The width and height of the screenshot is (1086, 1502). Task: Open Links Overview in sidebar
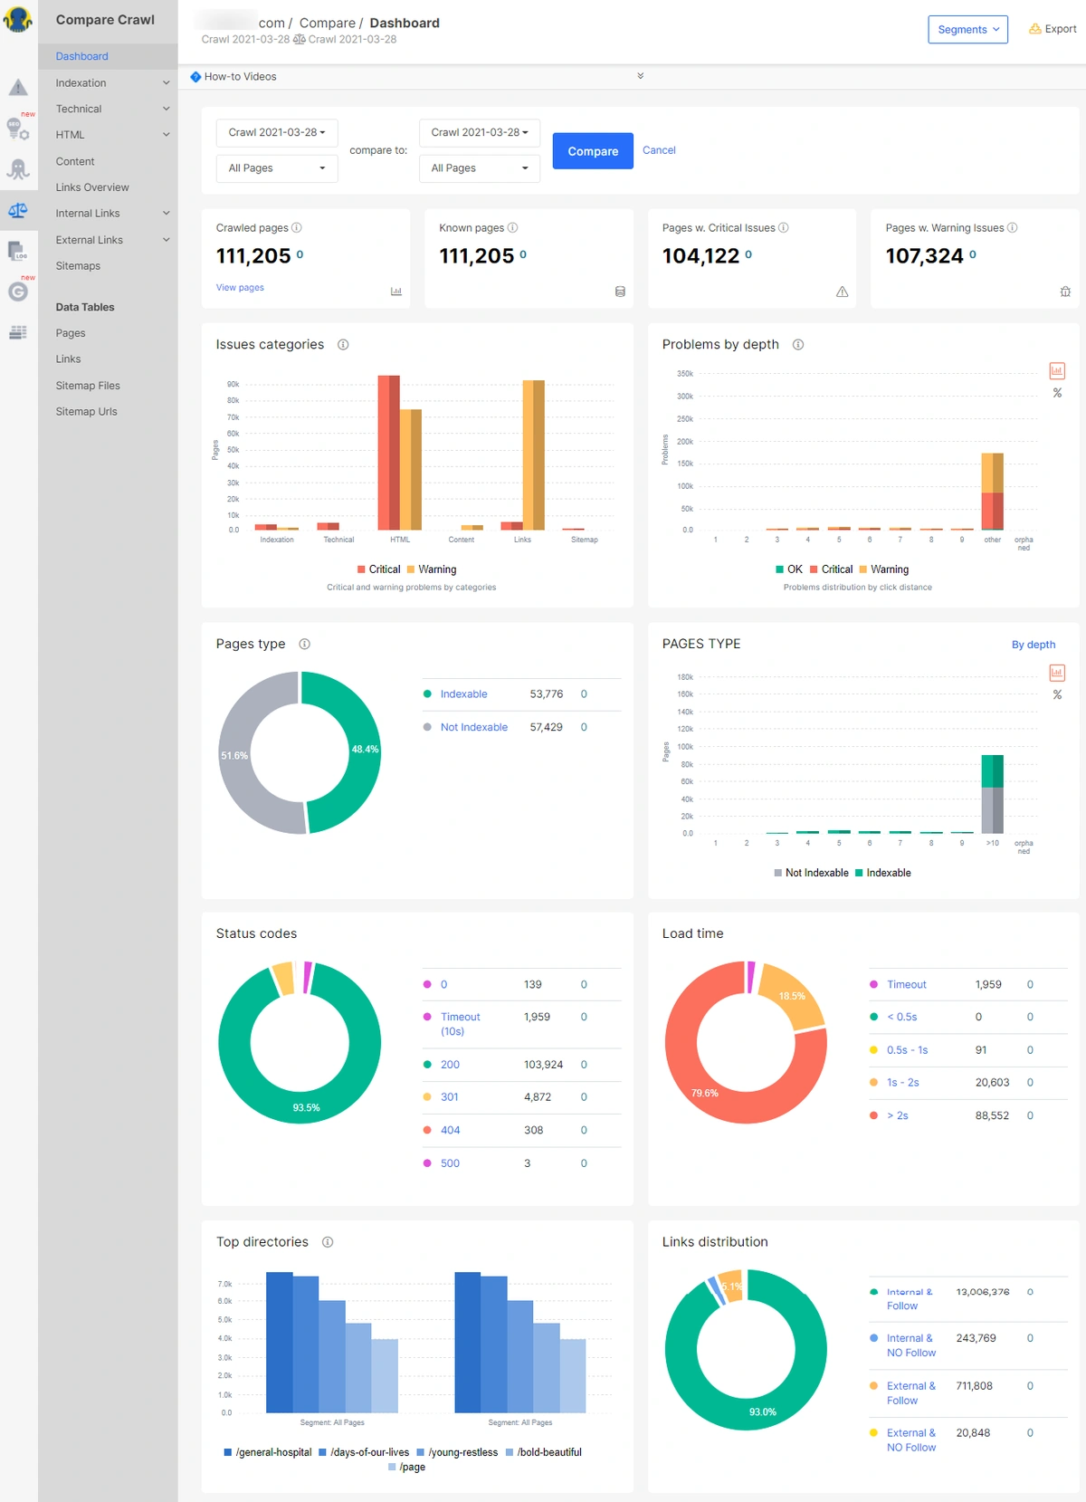click(92, 187)
